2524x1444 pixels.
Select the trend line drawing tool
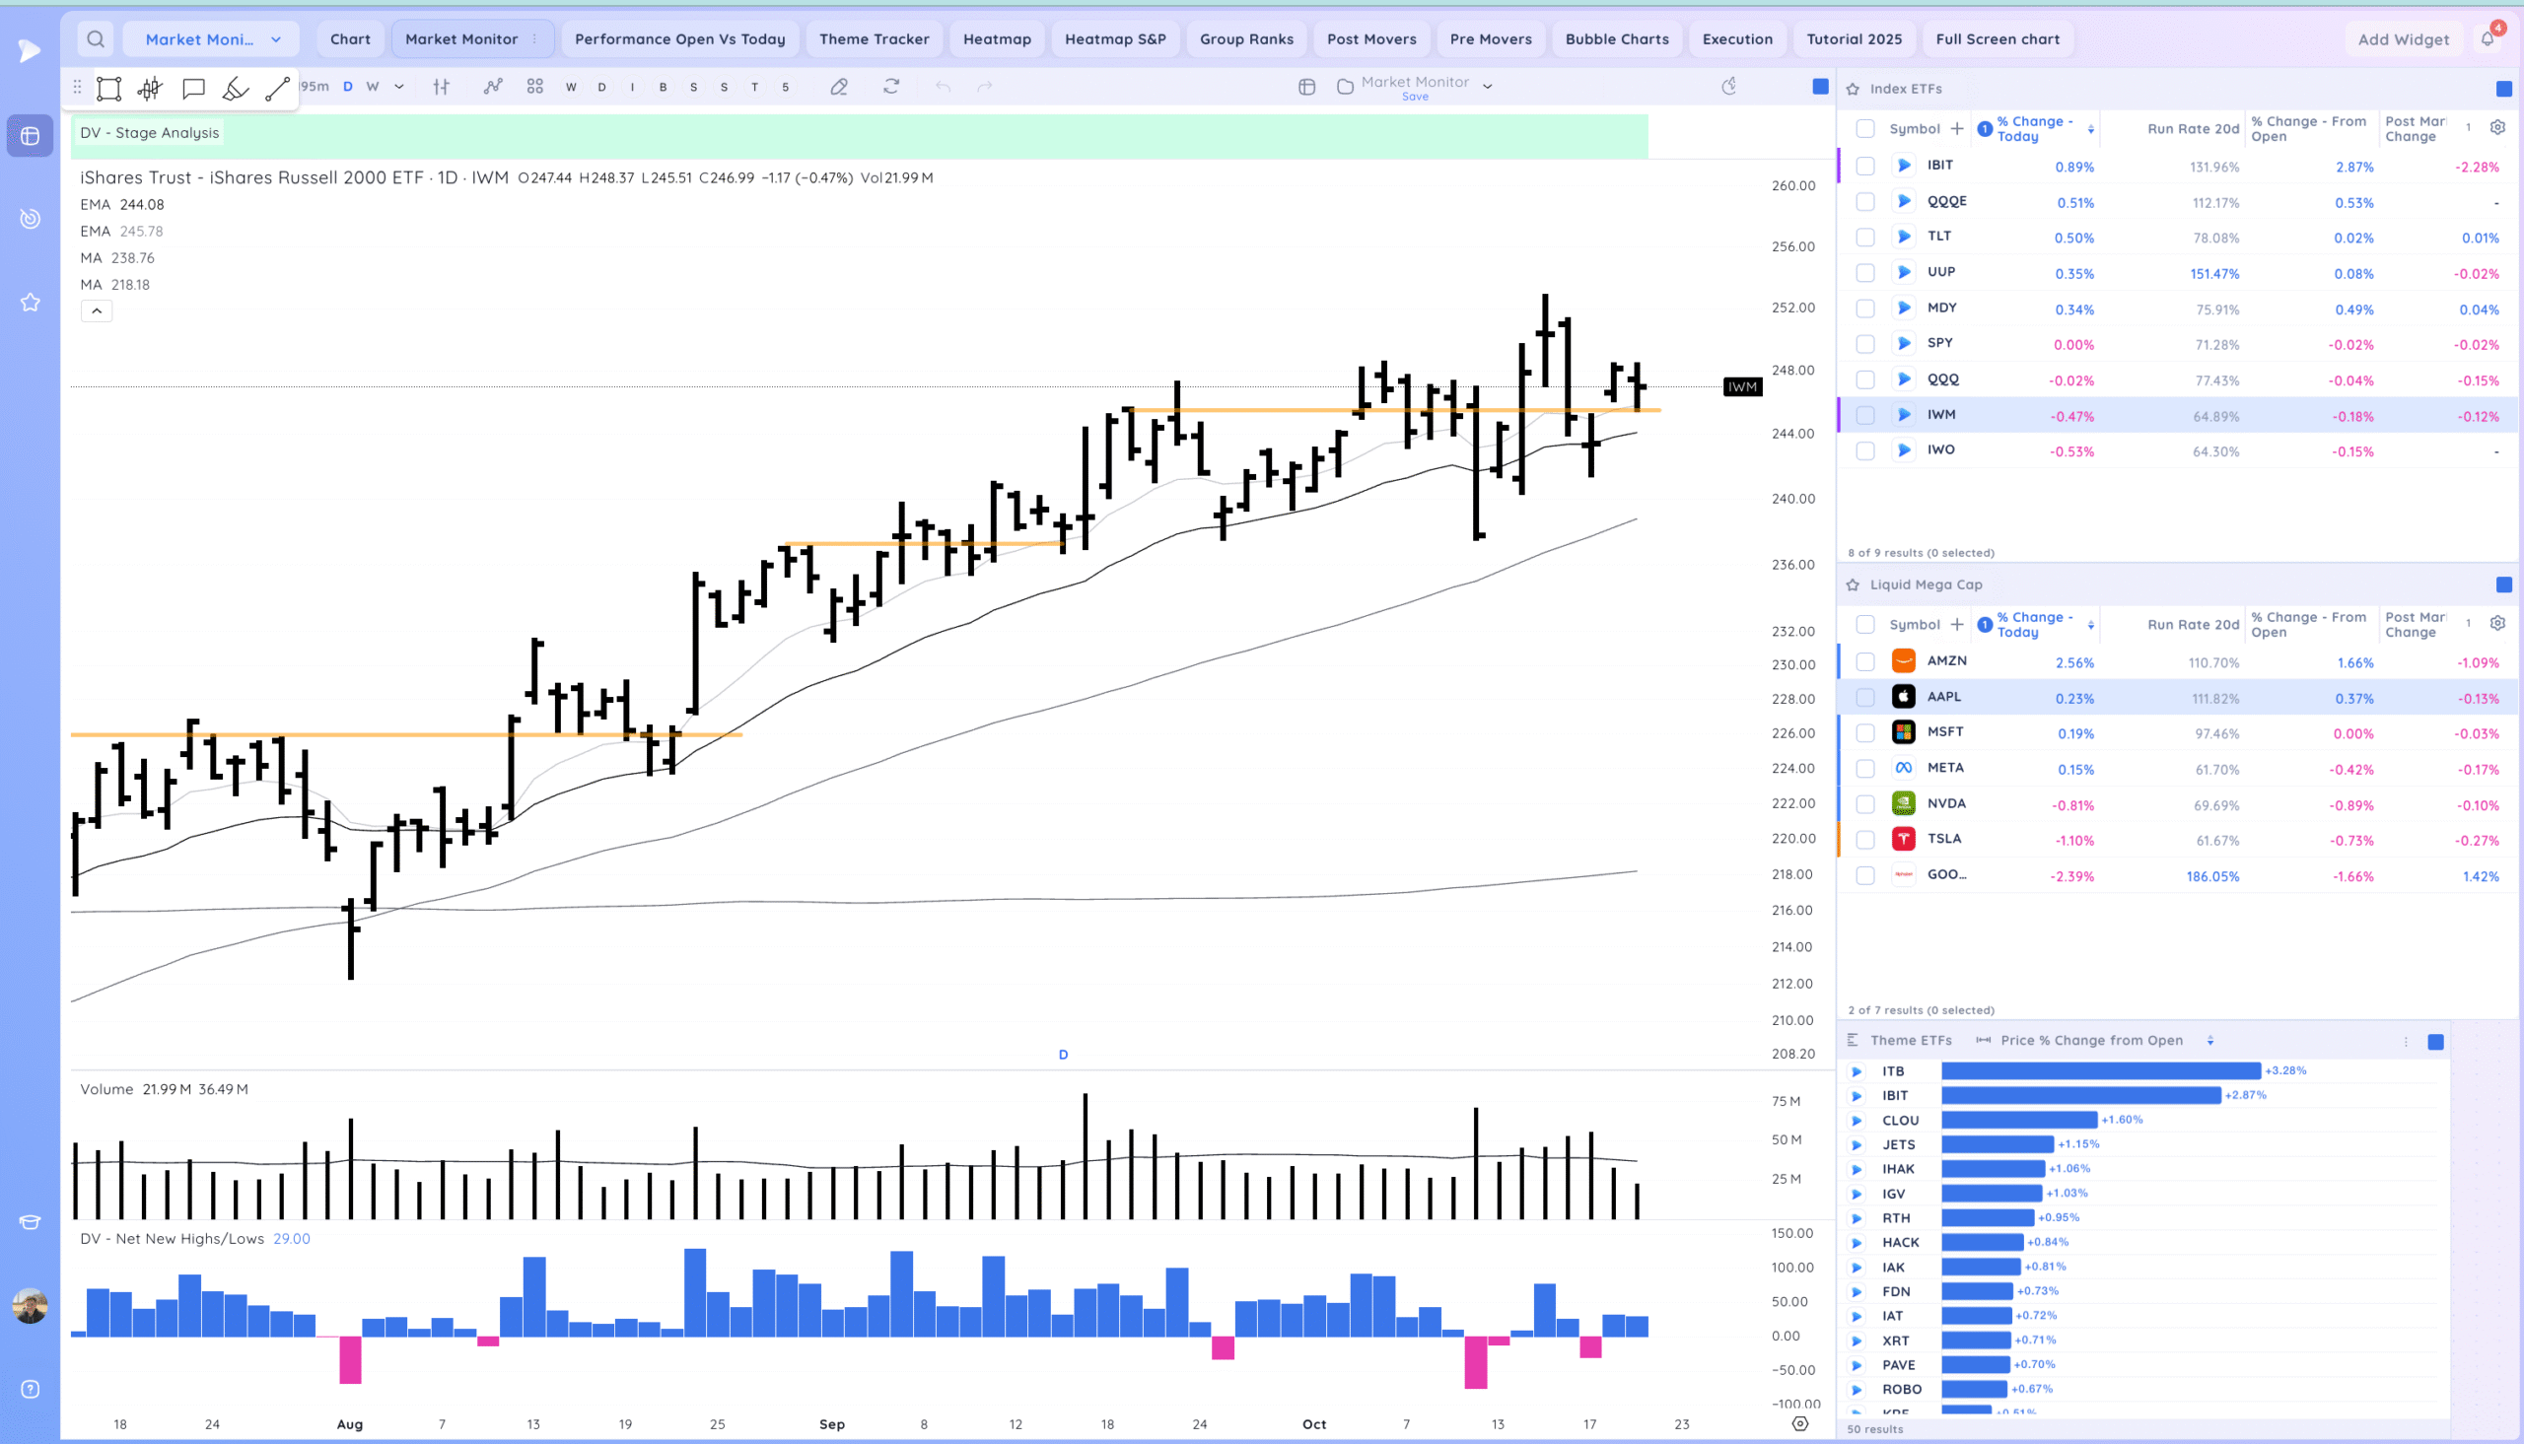click(x=278, y=90)
